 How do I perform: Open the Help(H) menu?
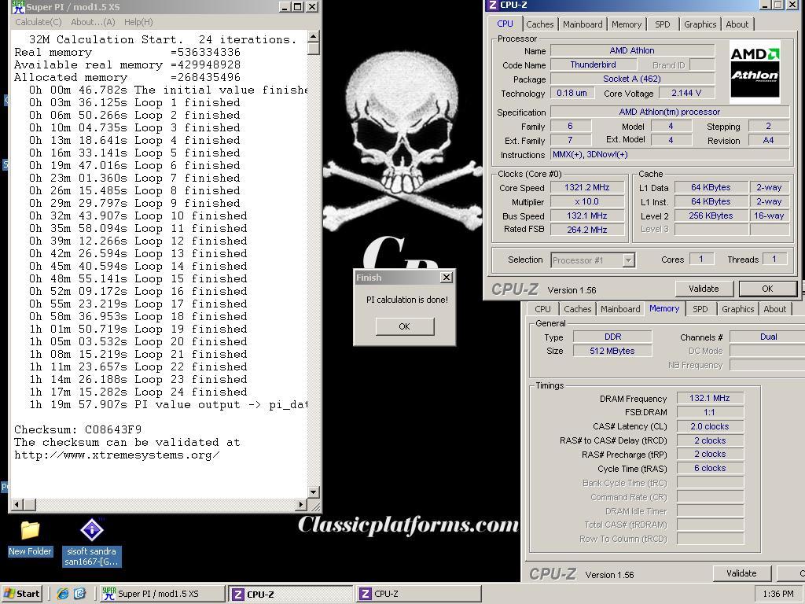(138, 22)
